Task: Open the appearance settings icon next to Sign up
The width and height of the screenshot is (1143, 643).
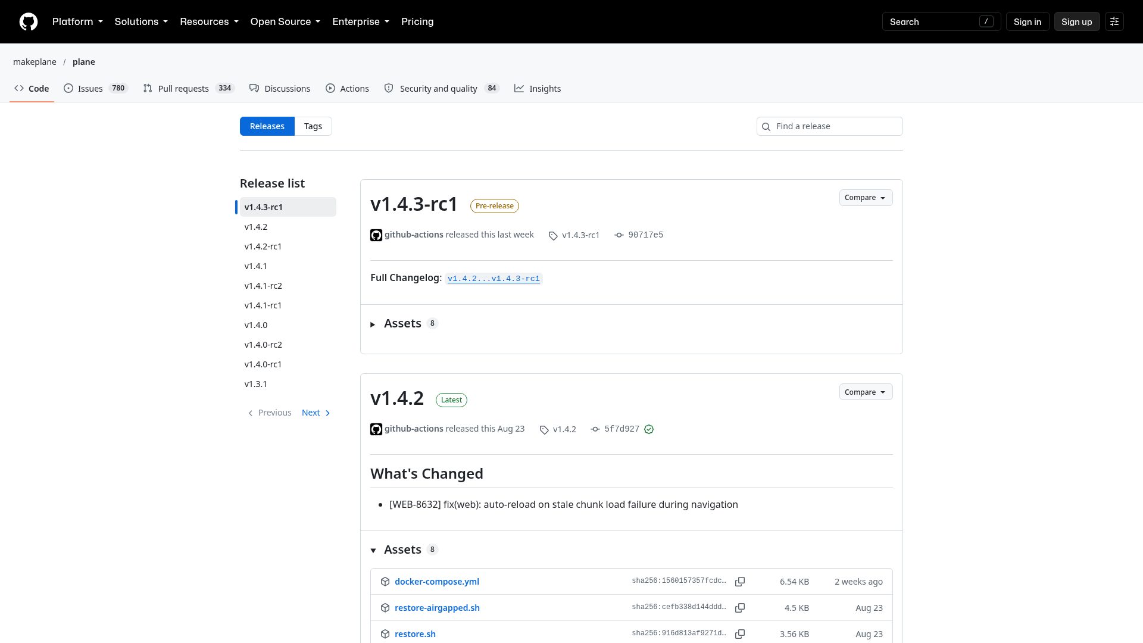Action: (1114, 21)
